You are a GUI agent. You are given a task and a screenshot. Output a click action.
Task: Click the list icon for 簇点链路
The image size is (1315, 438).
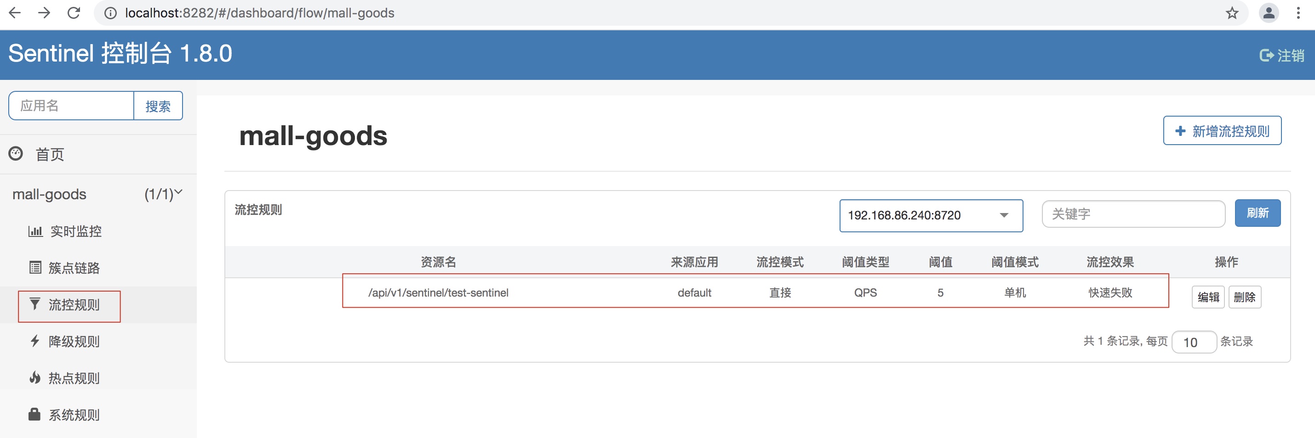click(35, 268)
